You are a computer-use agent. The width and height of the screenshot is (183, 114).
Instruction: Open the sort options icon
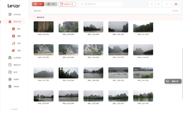[x=159, y=4]
